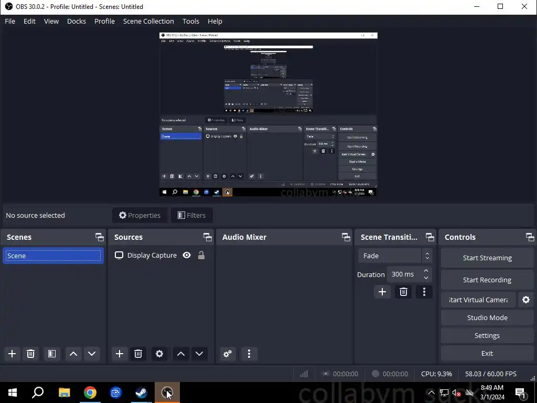Click the 58.03 / 60.00 FPS status text
The width and height of the screenshot is (537, 403).
point(491,374)
